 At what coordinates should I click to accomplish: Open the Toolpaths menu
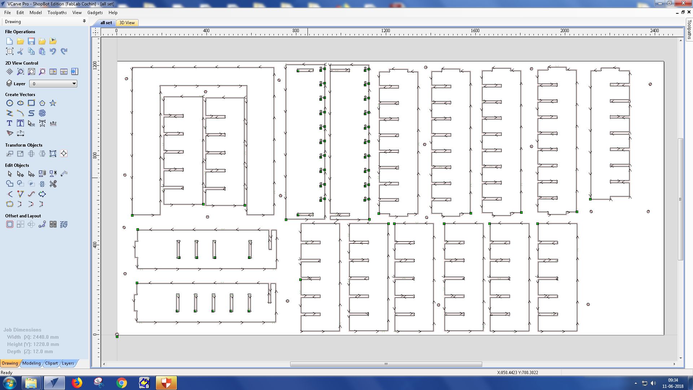coord(57,13)
